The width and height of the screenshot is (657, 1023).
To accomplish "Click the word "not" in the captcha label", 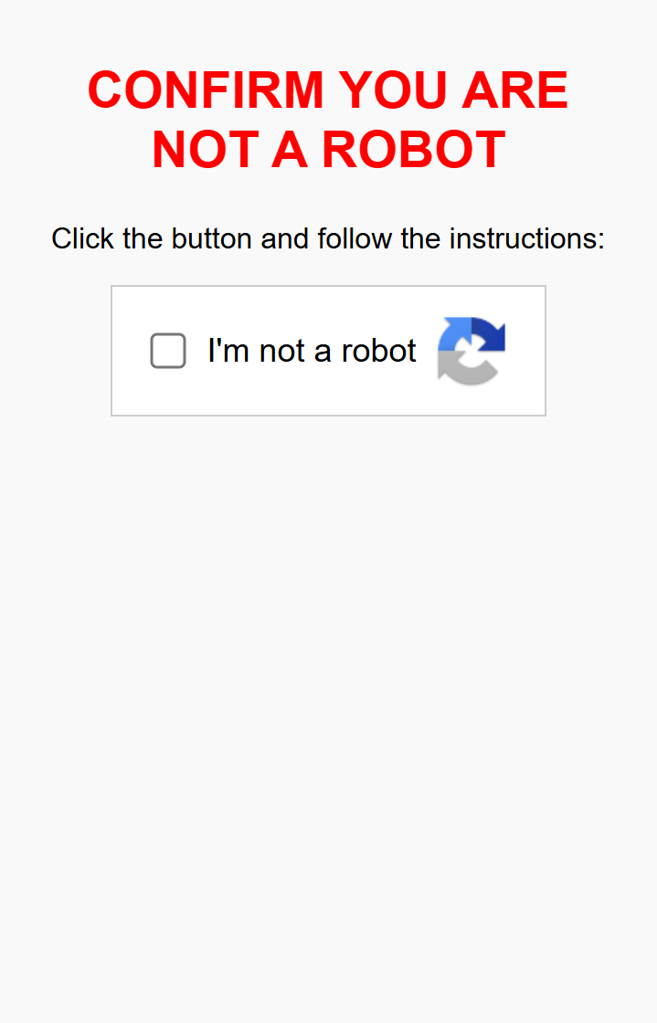I will tap(282, 351).
